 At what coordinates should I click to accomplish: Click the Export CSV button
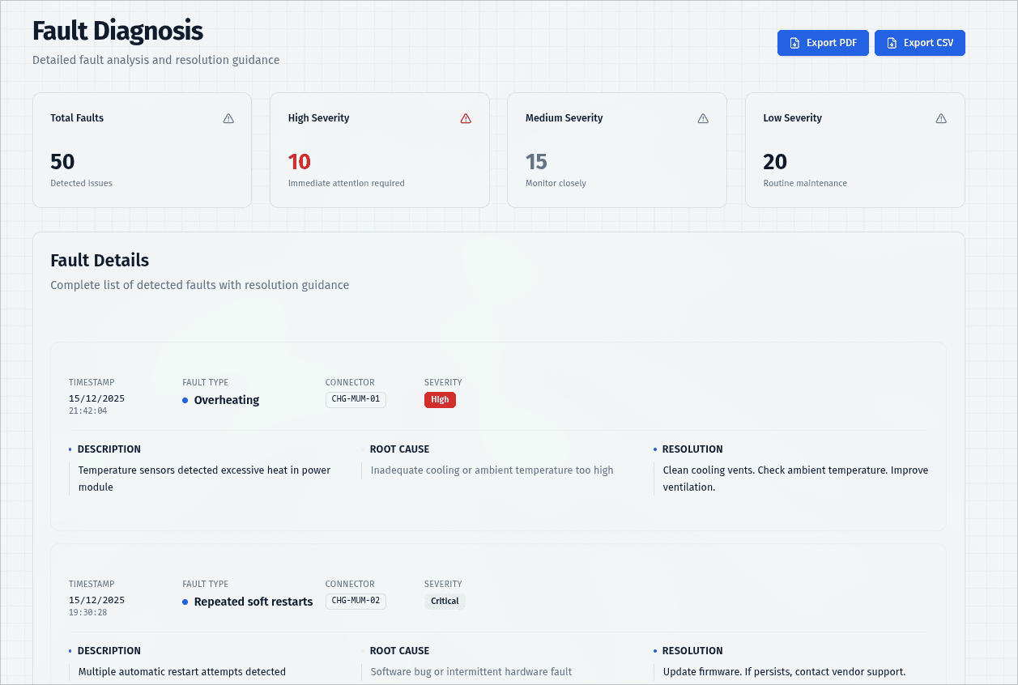[x=920, y=43]
